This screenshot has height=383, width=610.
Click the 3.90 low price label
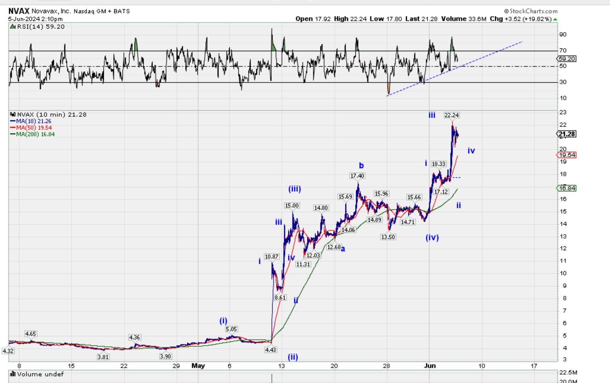pos(165,356)
